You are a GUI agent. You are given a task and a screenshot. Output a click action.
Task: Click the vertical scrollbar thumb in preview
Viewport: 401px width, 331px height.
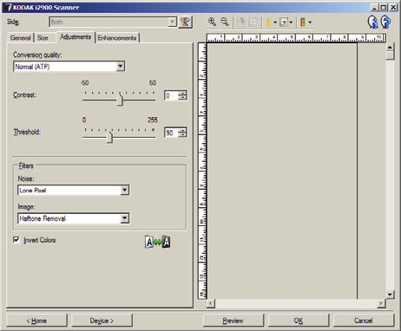coord(390,55)
